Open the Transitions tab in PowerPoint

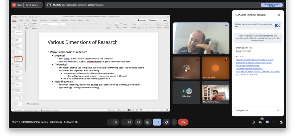click(x=43, y=20)
